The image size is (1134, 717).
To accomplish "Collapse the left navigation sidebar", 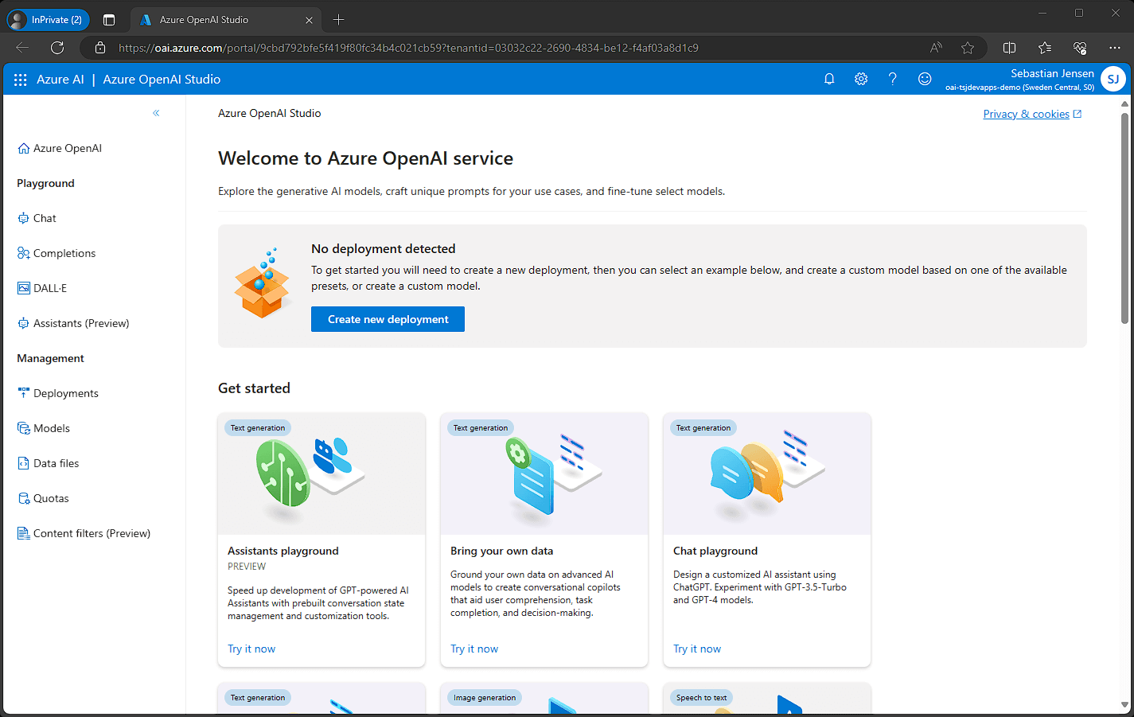I will (156, 113).
